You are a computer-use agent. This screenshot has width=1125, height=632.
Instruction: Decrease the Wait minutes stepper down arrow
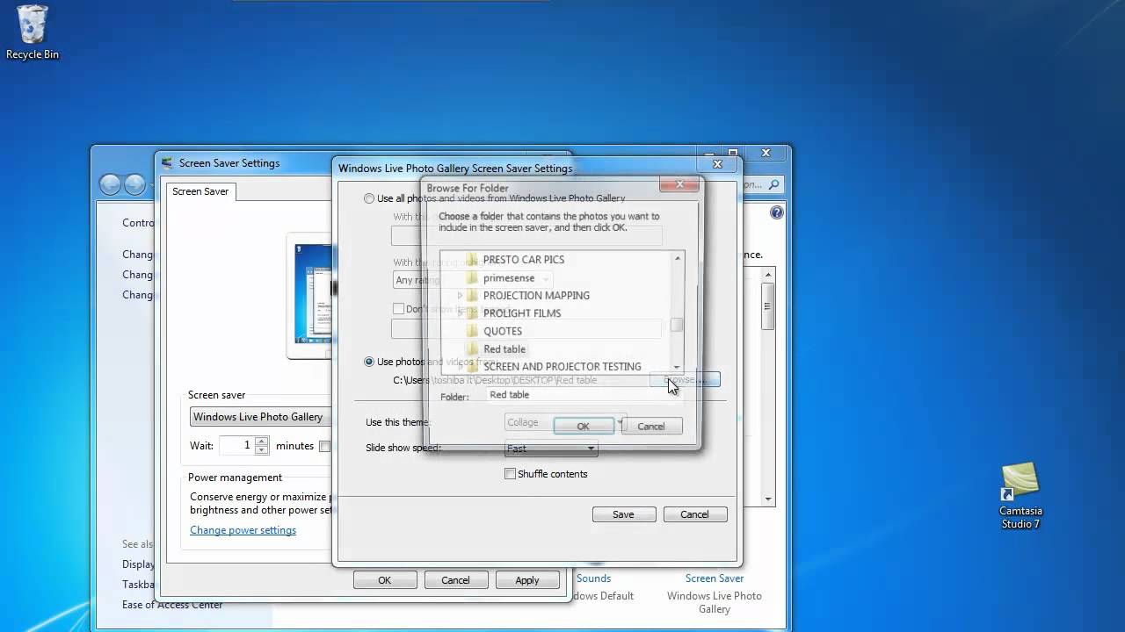262,450
